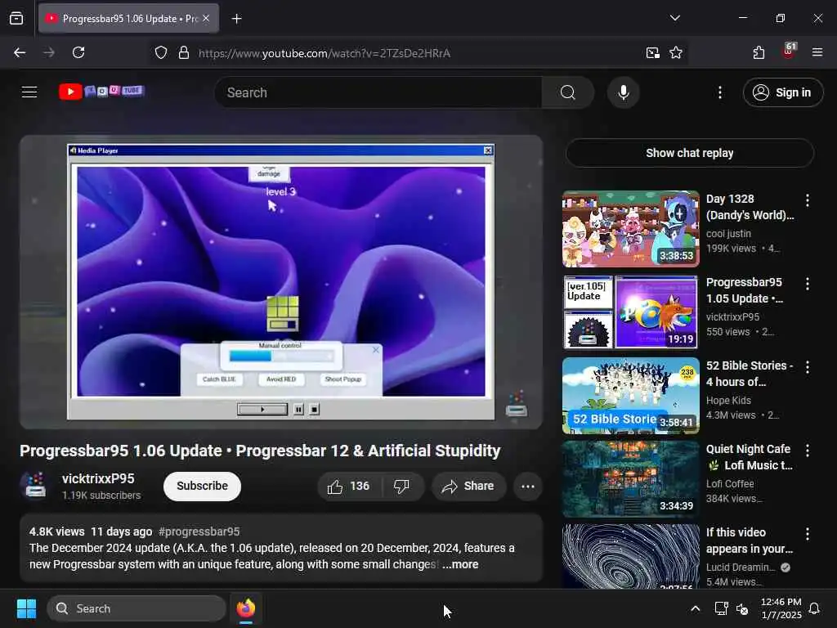Click the Share button

tap(468, 486)
